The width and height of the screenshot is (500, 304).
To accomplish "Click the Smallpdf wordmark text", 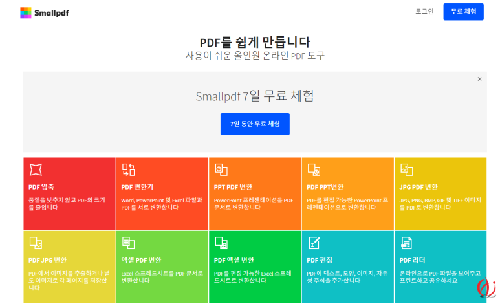I will pyautogui.click(x=52, y=13).
